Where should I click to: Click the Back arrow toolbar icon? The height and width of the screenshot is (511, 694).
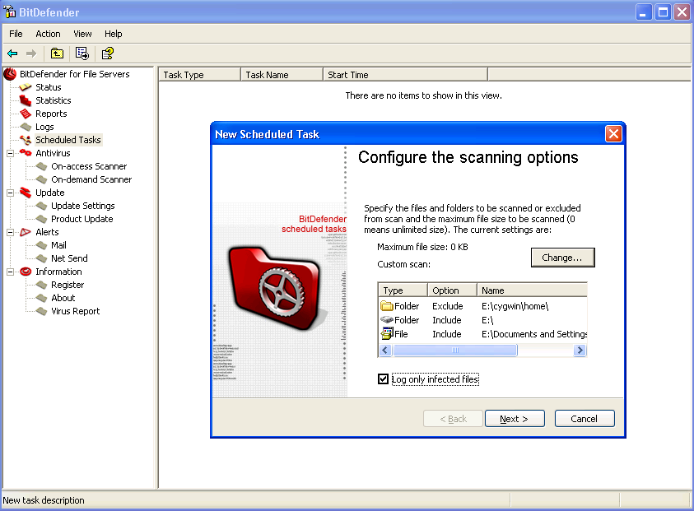point(12,53)
